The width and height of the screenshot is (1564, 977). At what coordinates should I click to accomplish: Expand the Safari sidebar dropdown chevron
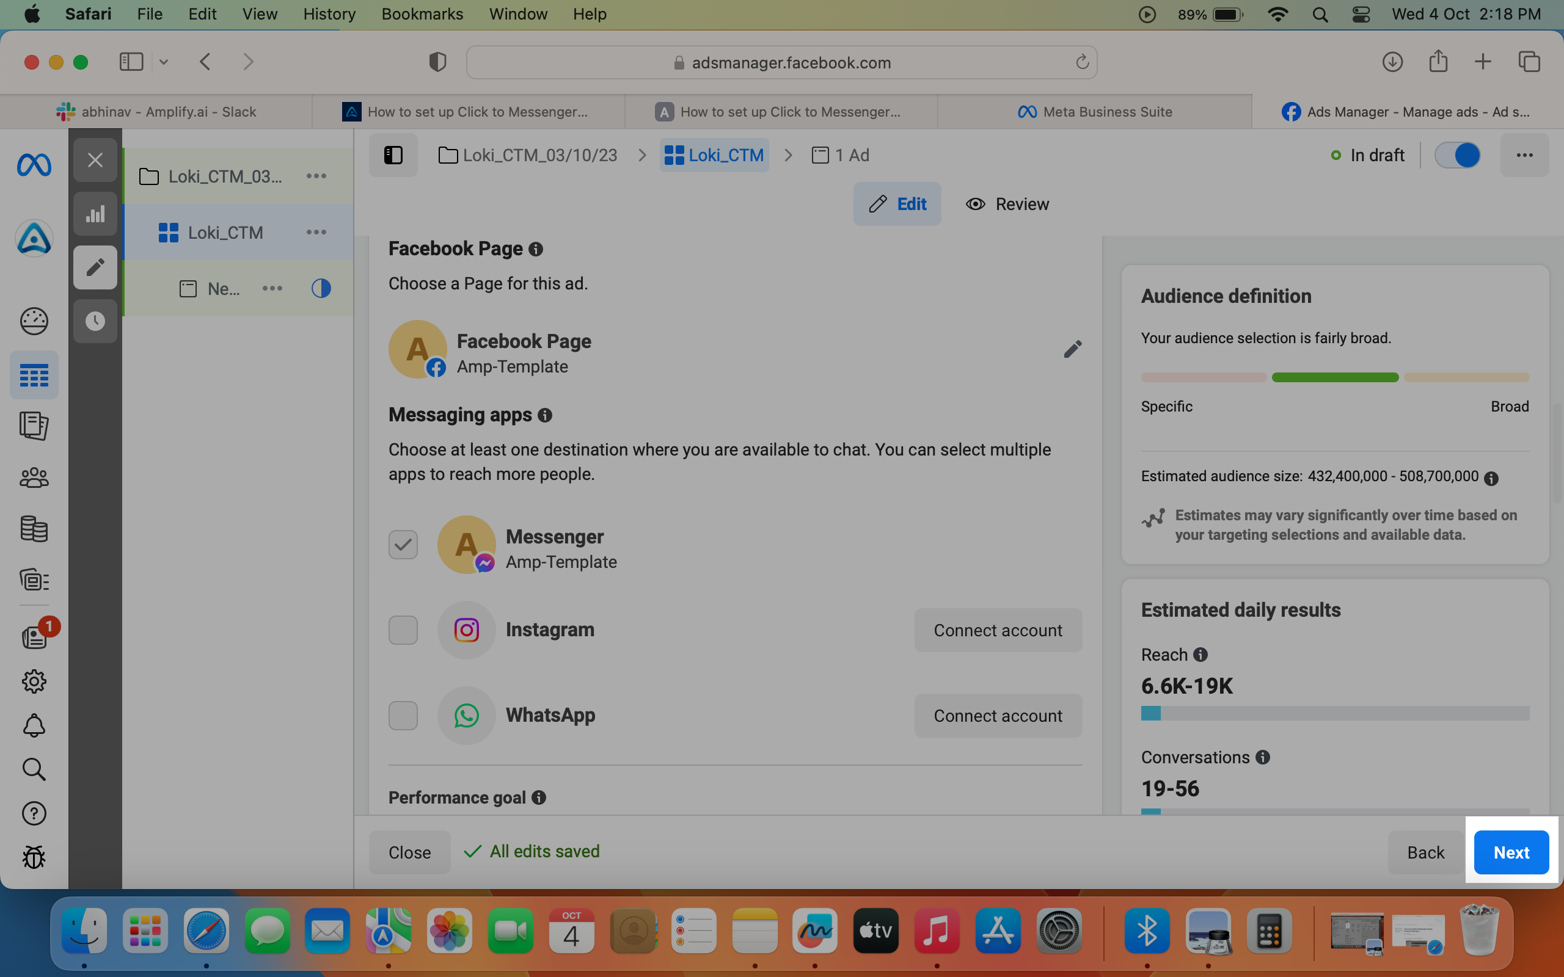(x=164, y=62)
